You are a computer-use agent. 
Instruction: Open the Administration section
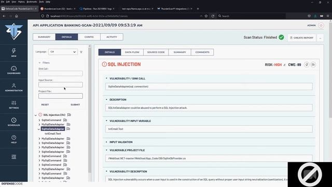click(x=14, y=87)
